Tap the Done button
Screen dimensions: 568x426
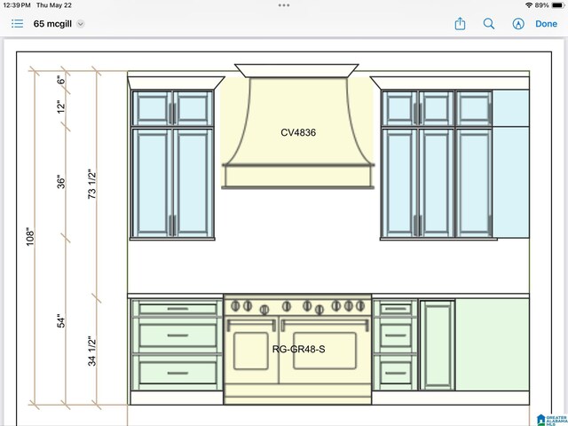(x=546, y=24)
